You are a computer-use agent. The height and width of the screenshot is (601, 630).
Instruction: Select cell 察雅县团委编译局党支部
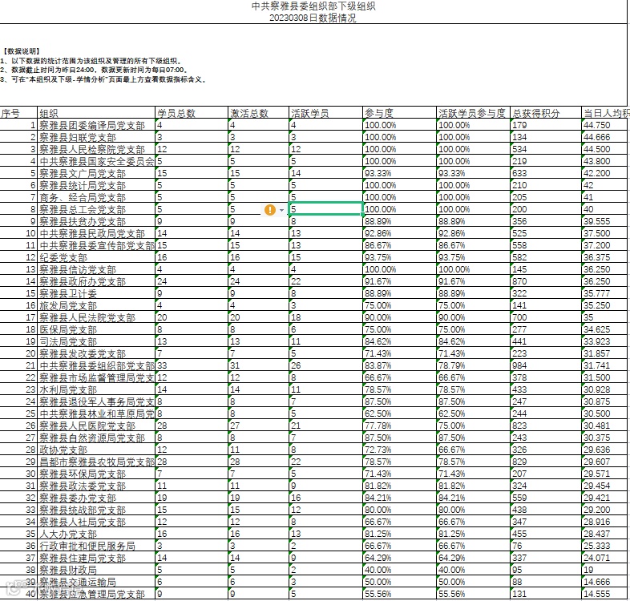coord(96,125)
